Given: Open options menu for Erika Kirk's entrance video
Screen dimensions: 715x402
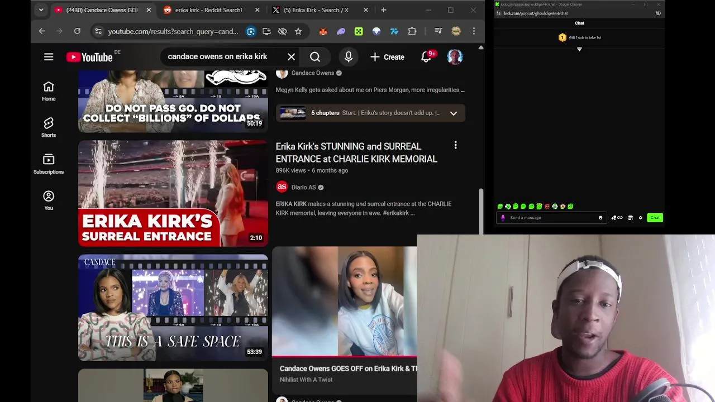Looking at the screenshot, I should (455, 145).
